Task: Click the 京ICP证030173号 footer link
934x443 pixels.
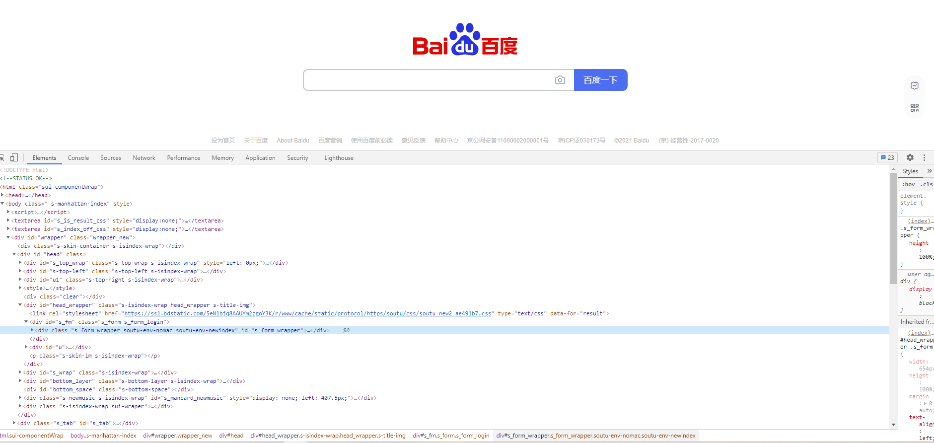Action: tap(581, 141)
